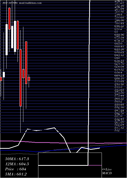Click the 696.32 price axis label
The image size is (127, 178).
[x=119, y=26]
